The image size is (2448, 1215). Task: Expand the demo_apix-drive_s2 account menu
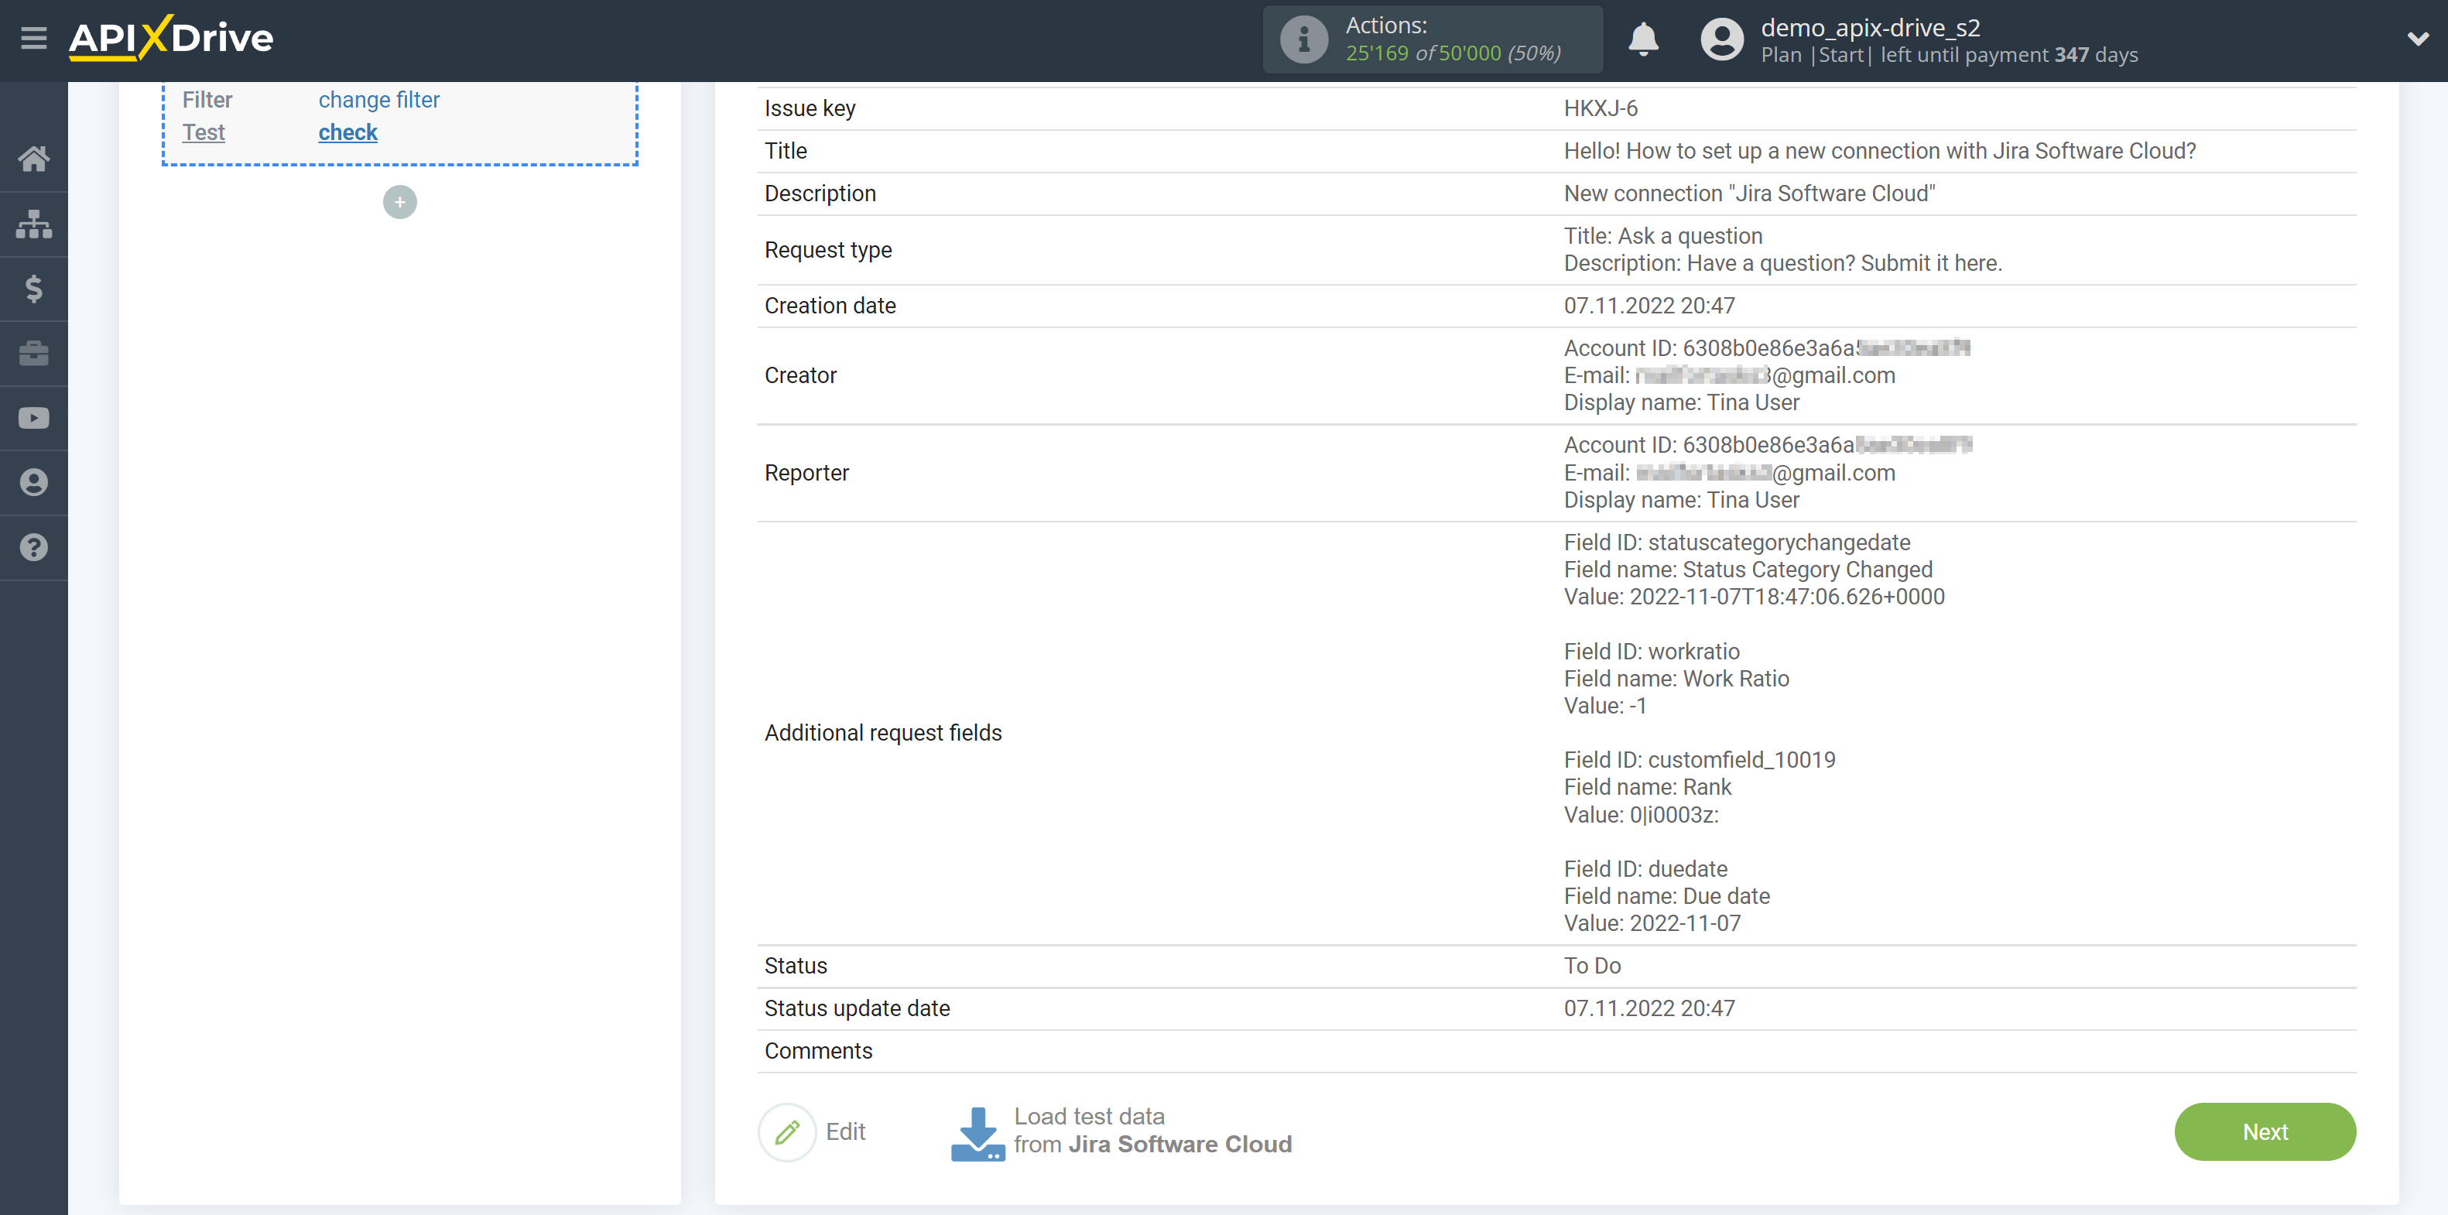point(2409,39)
